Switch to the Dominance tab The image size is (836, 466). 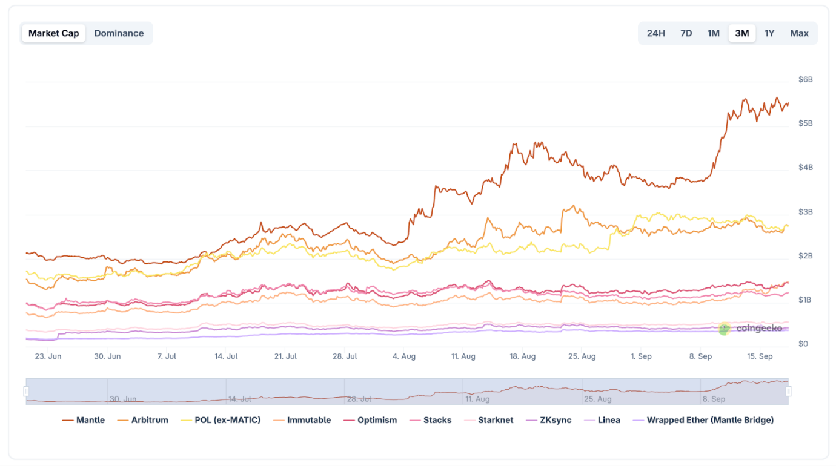click(119, 33)
